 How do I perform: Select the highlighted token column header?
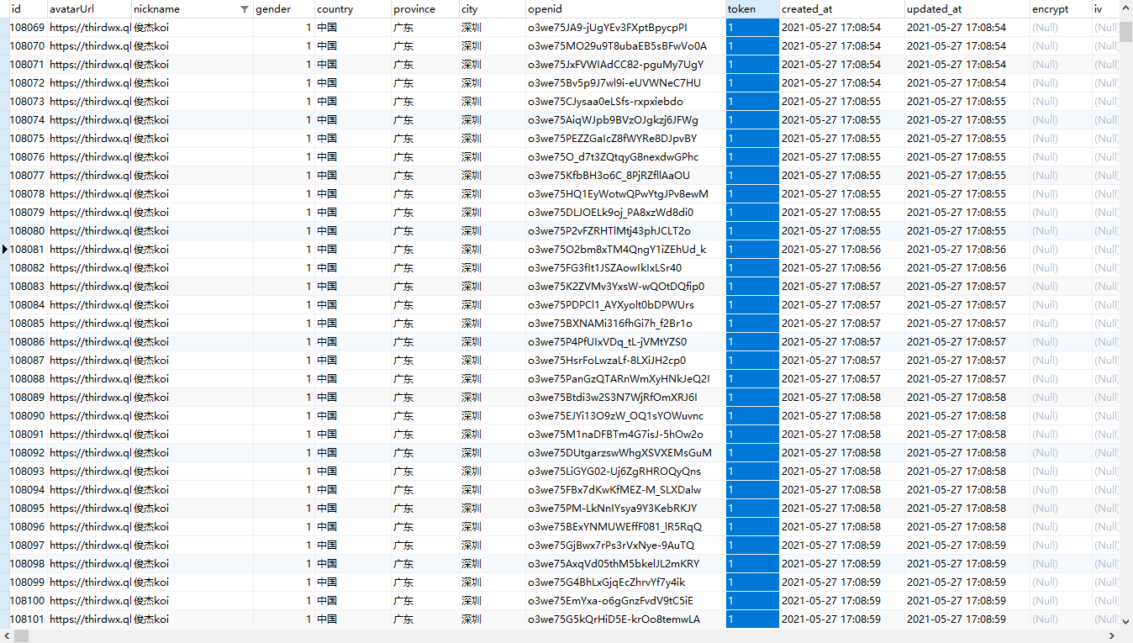pyautogui.click(x=752, y=9)
